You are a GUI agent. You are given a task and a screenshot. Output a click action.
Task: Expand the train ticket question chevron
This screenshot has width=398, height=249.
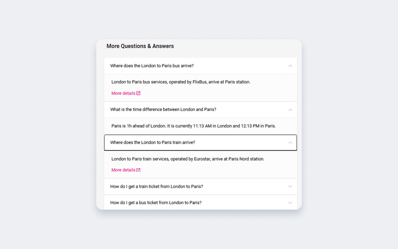[x=290, y=186]
